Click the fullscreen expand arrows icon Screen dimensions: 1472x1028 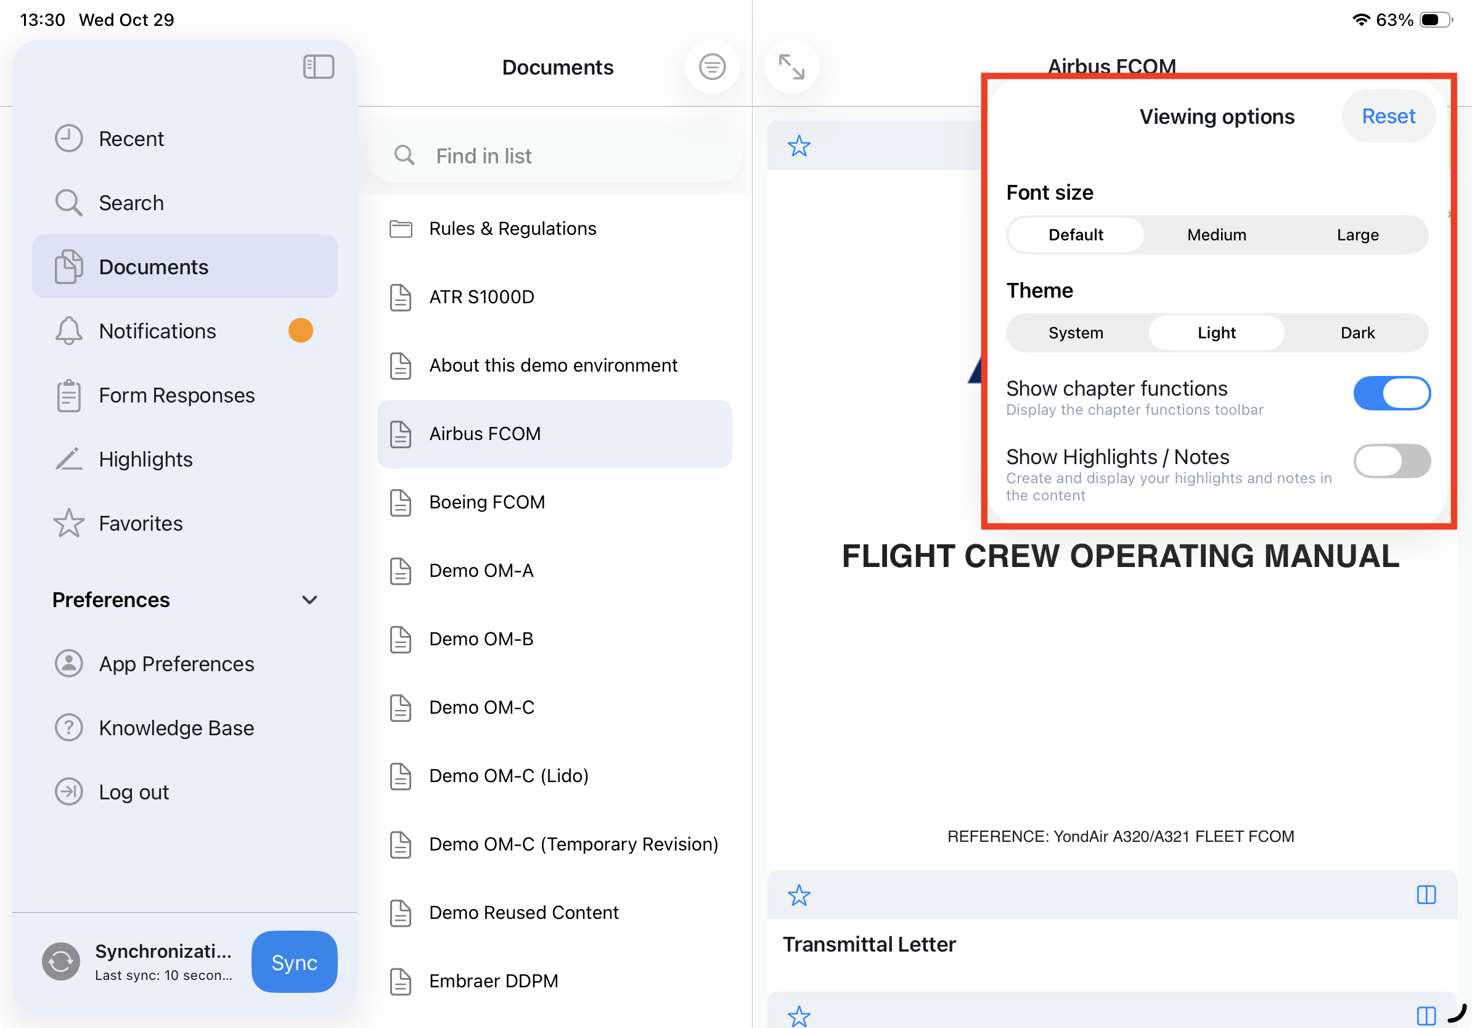791,67
